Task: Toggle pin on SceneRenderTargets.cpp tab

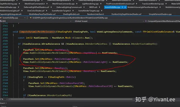Action: tap(101, 11)
